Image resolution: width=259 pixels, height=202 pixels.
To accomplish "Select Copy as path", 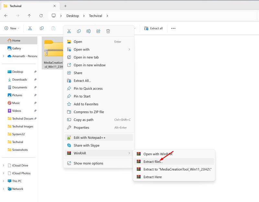I will click(x=99, y=119).
